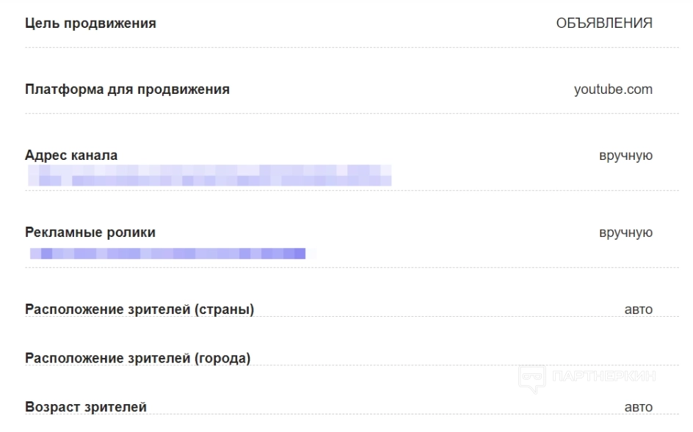Open the ОБЪЯВЛЕНИЯ goal value
The width and height of the screenshot is (693, 432).
pyautogui.click(x=604, y=23)
